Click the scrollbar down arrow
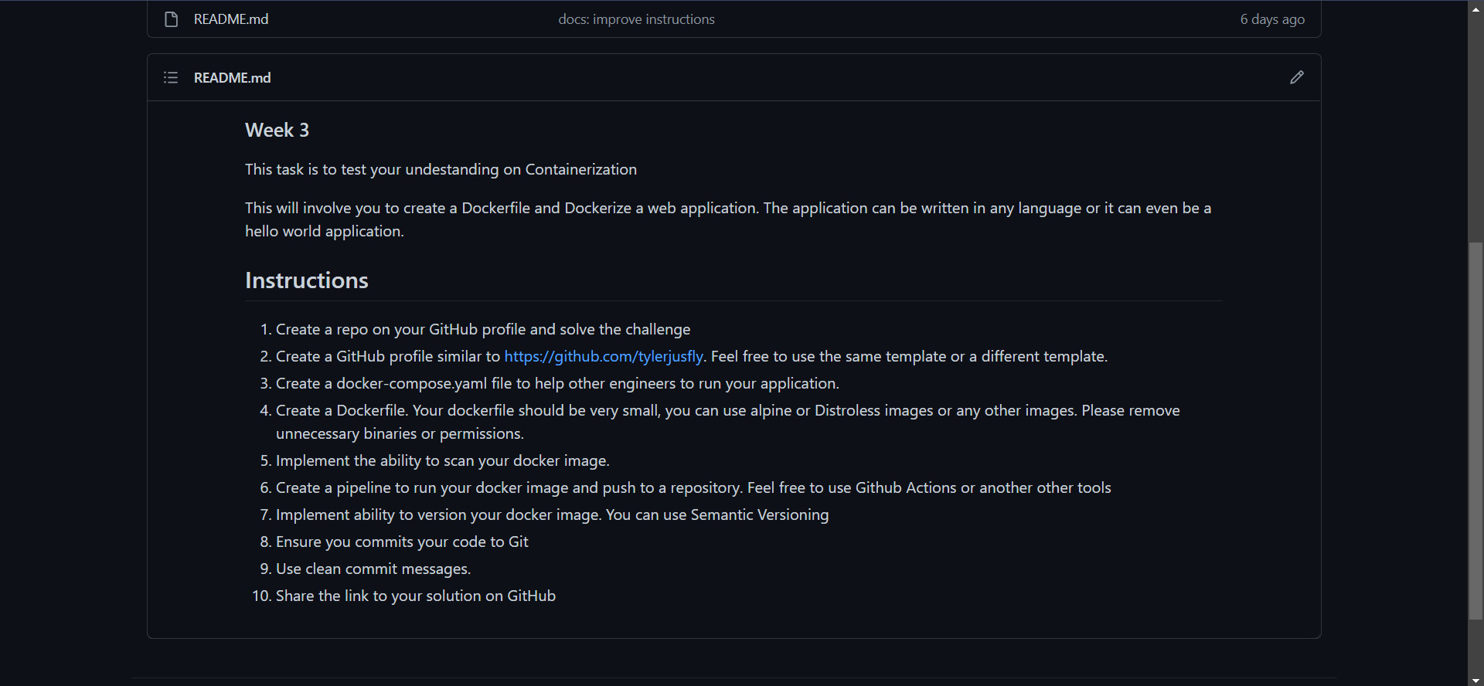 pos(1475,680)
